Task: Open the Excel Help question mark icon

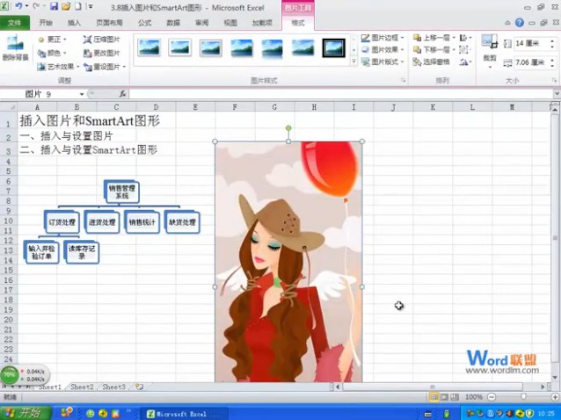Action: click(x=520, y=23)
